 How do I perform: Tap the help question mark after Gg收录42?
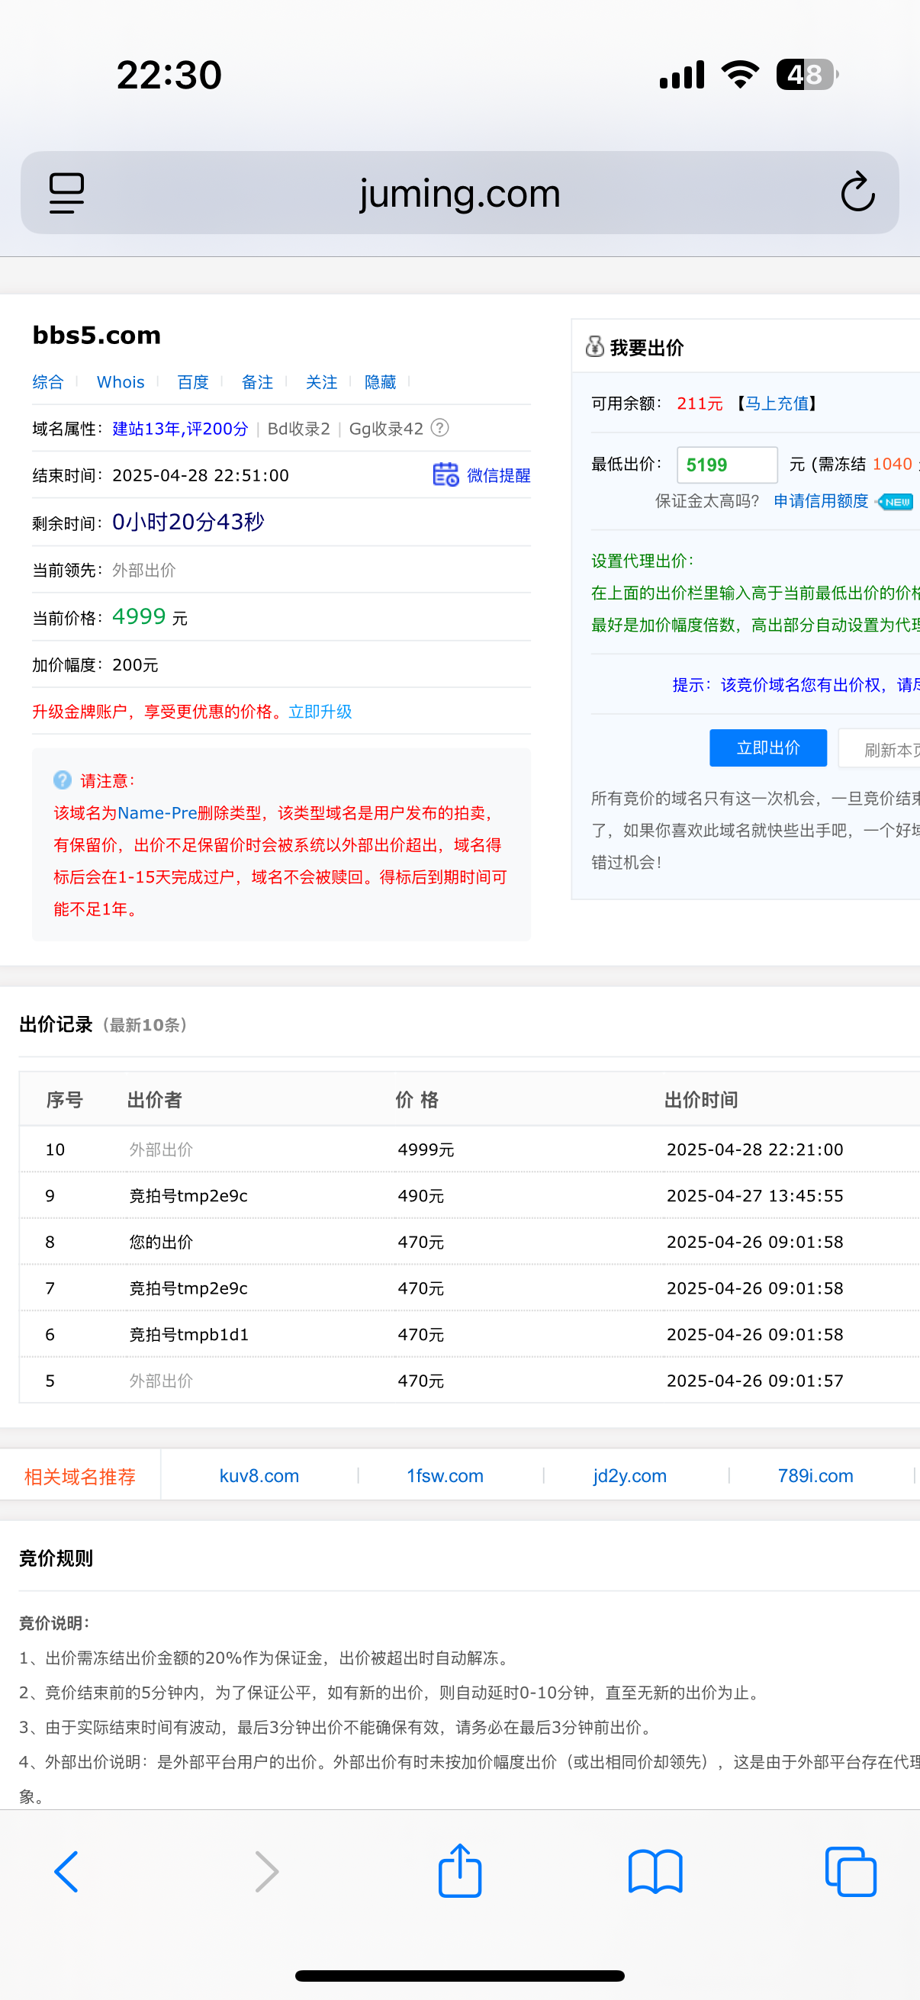pos(439,428)
